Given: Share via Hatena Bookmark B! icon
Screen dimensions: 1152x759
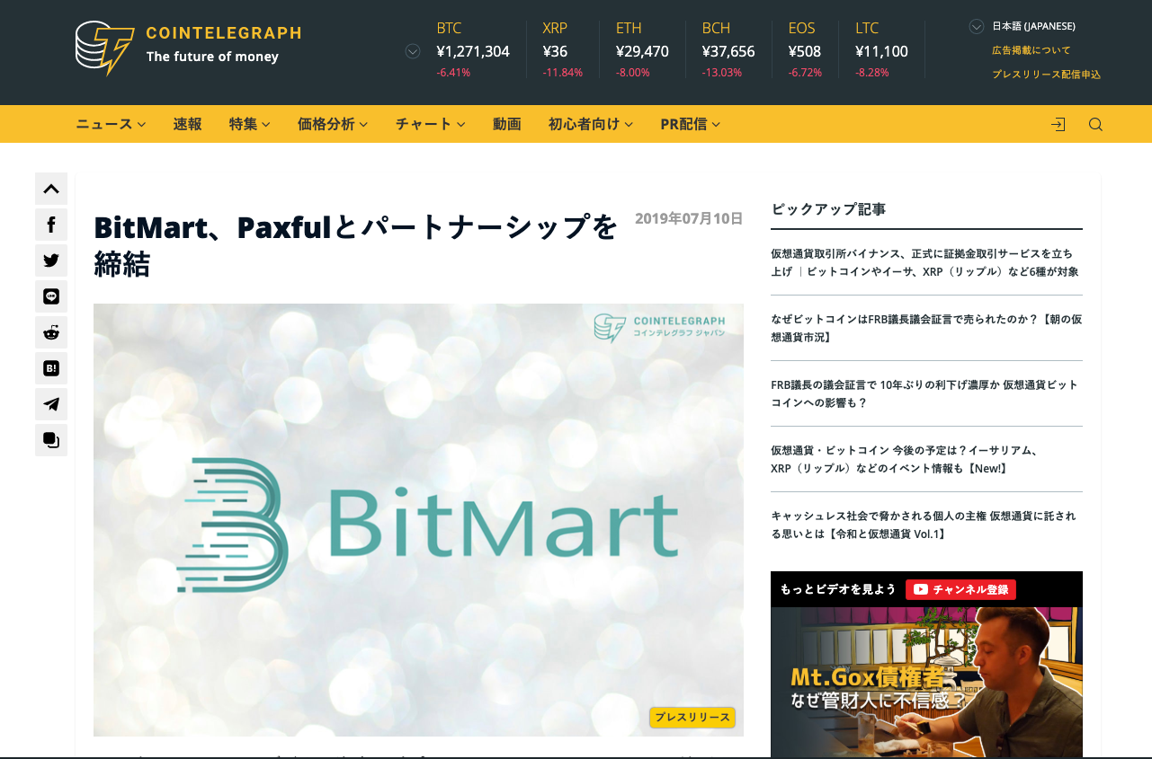Looking at the screenshot, I should pyautogui.click(x=51, y=368).
